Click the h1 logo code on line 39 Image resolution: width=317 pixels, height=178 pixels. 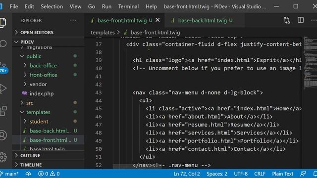click(x=217, y=60)
